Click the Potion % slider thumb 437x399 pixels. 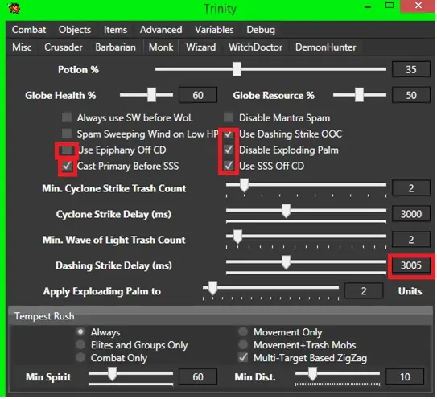[x=237, y=69]
